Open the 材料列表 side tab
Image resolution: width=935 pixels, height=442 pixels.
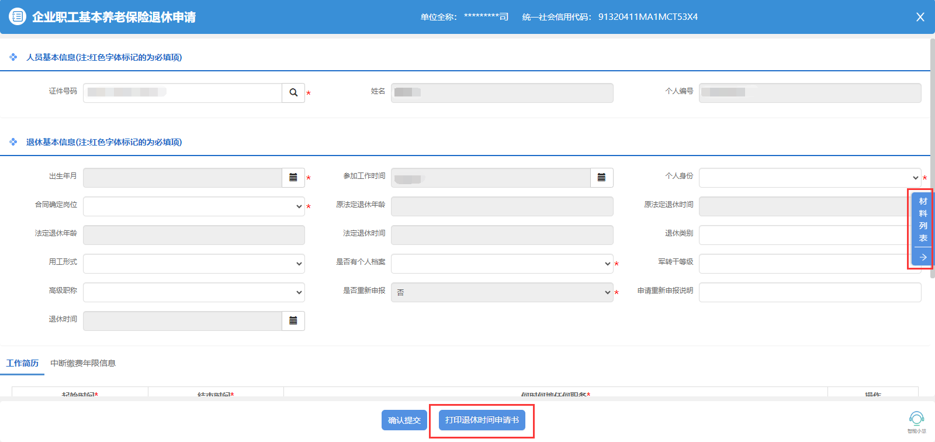923,220
